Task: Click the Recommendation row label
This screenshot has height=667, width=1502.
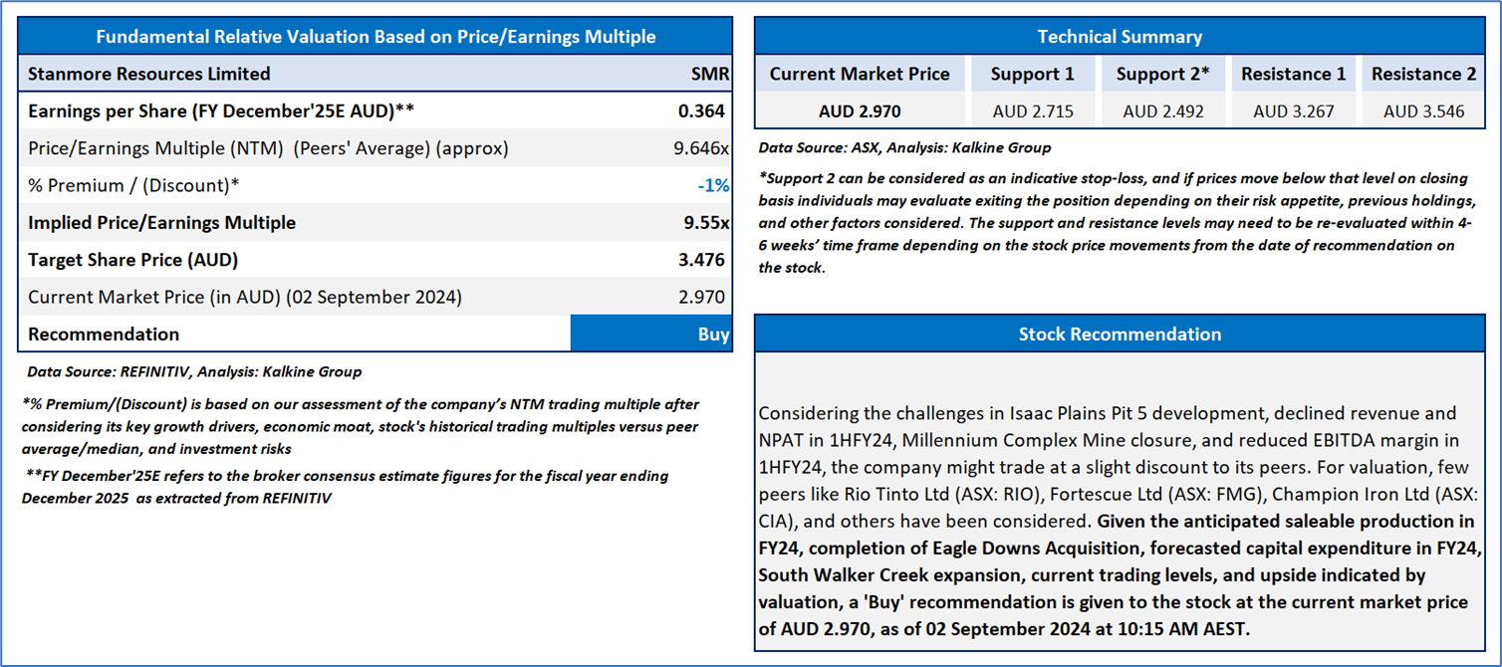Action: click(x=104, y=333)
